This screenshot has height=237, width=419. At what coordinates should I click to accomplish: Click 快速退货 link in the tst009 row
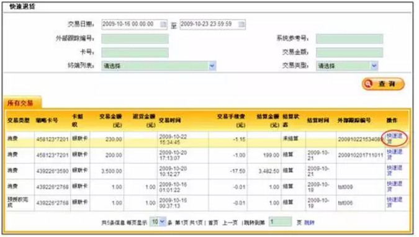[x=394, y=187]
